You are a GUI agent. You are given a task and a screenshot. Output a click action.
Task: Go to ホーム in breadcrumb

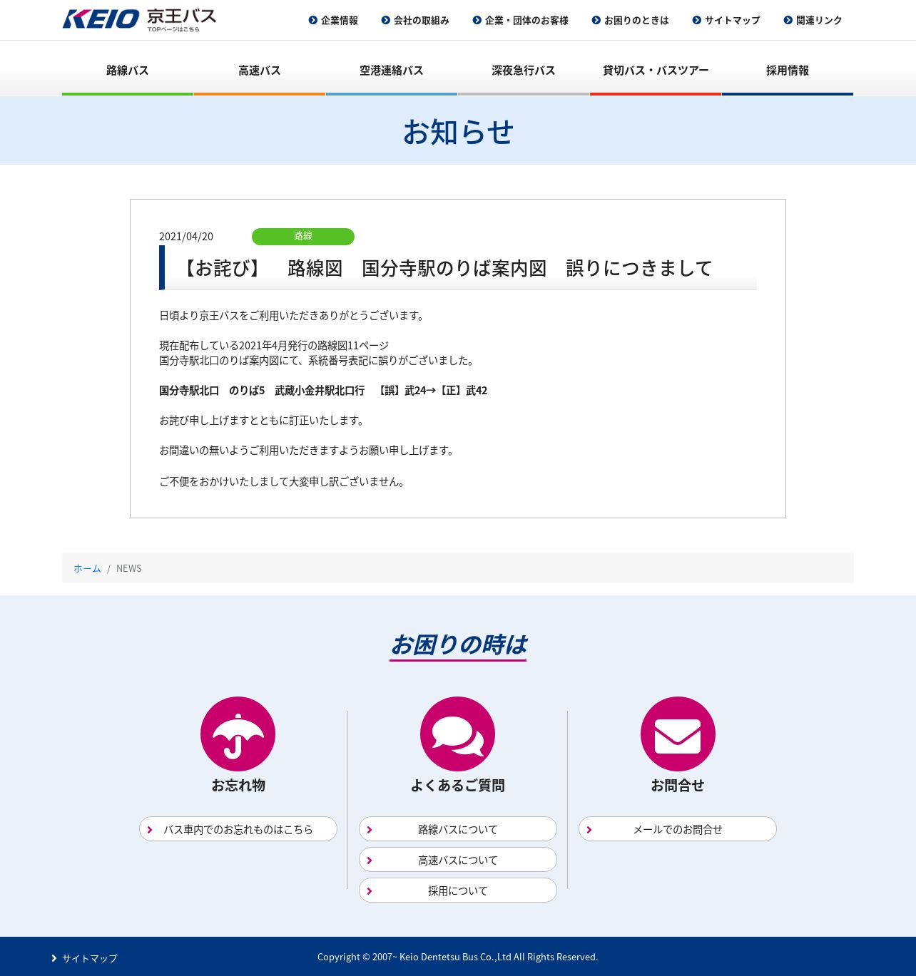click(87, 568)
